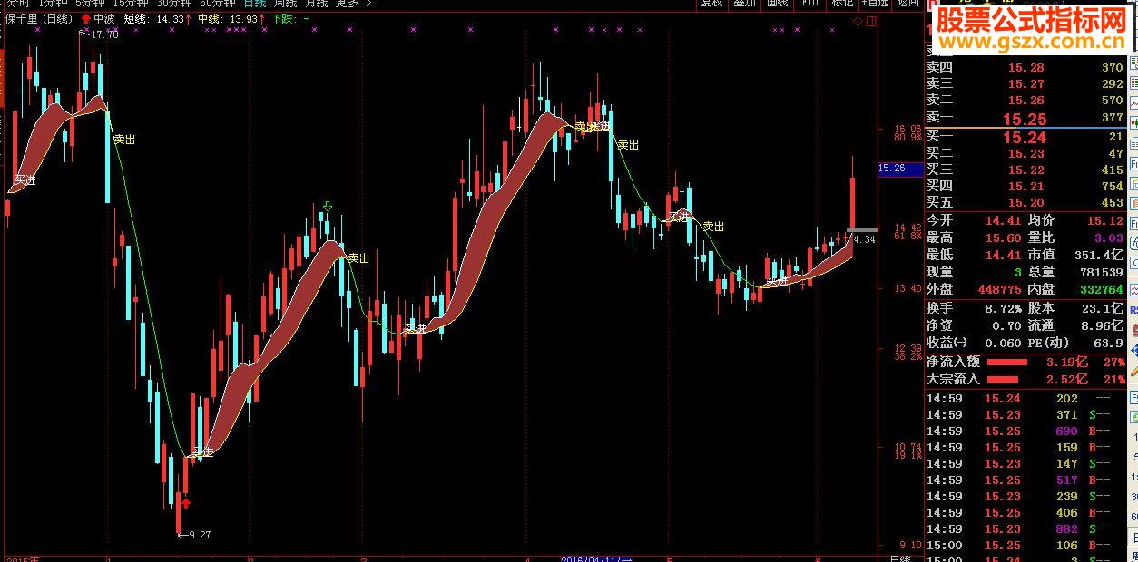Screen dimensions: 1138x562
Task: Click the trade row with volume 202
Action: [x=1025, y=399]
